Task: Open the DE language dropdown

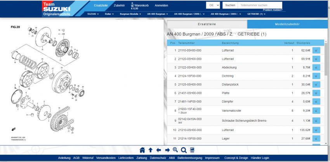Action: tap(213, 5)
